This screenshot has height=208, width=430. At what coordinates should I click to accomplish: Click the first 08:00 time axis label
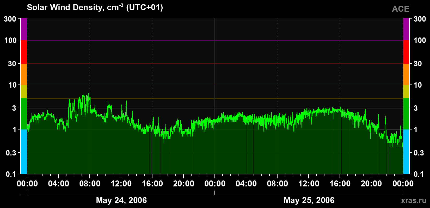pos(90,184)
